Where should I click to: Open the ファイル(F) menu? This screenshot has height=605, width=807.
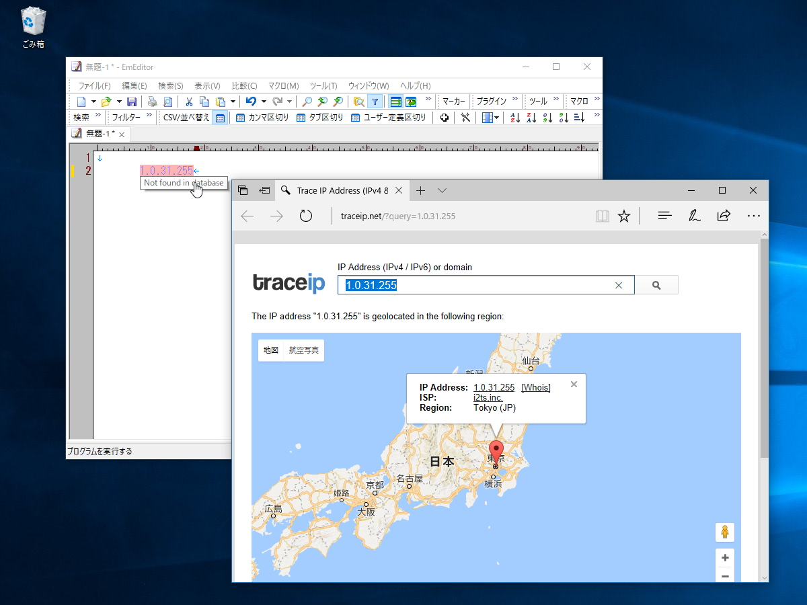coord(94,86)
